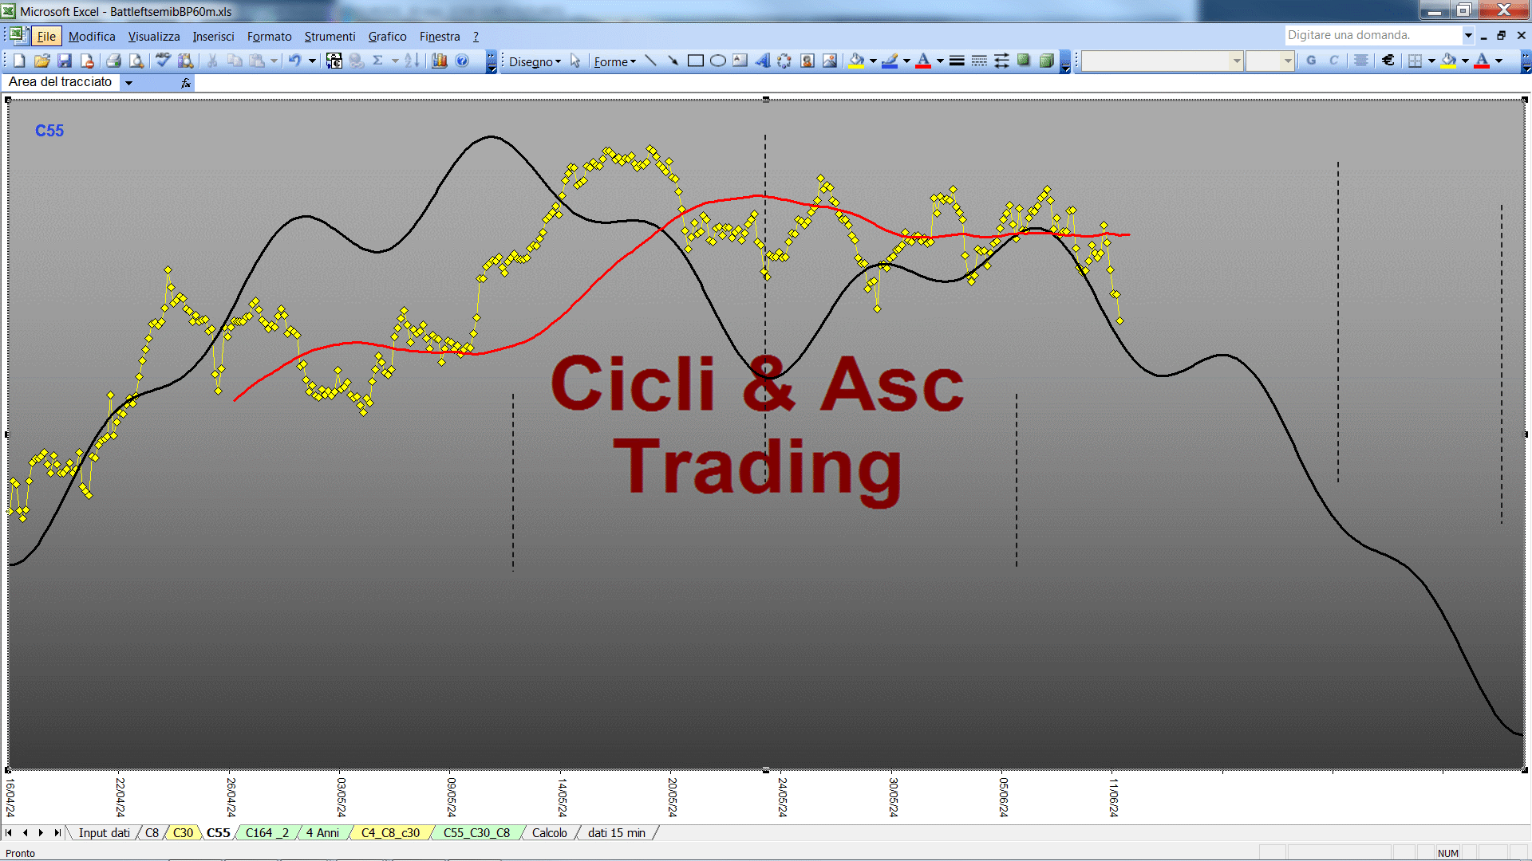Click the function fx button
The width and height of the screenshot is (1532, 861).
[x=186, y=83]
